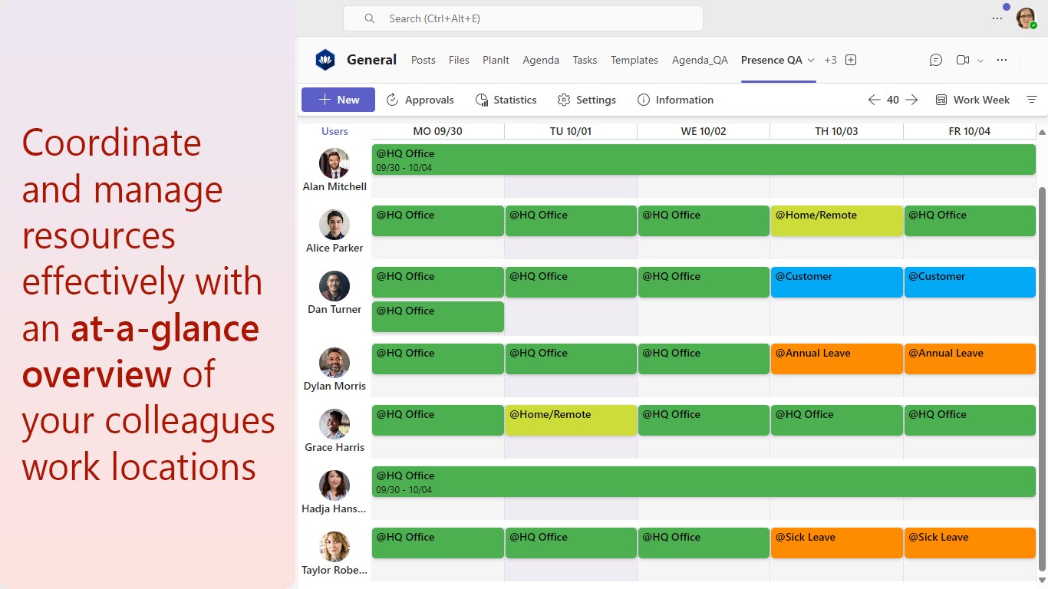Open Taylor Robe... avatar
The height and width of the screenshot is (589, 1048).
click(x=335, y=547)
